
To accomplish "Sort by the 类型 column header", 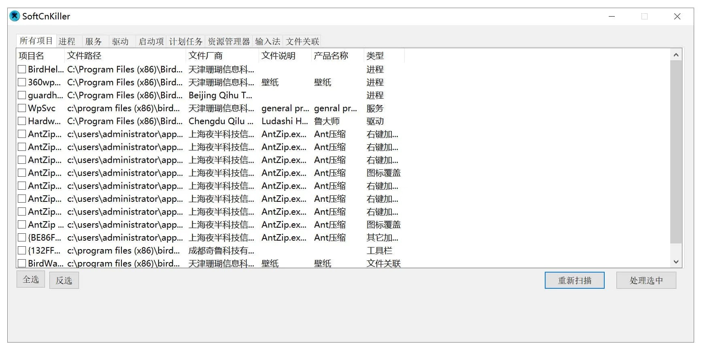I will (x=384, y=56).
